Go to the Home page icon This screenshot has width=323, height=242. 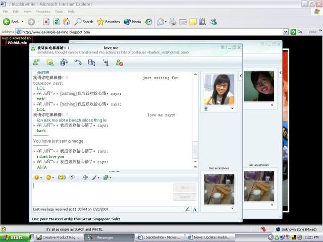[66, 22]
